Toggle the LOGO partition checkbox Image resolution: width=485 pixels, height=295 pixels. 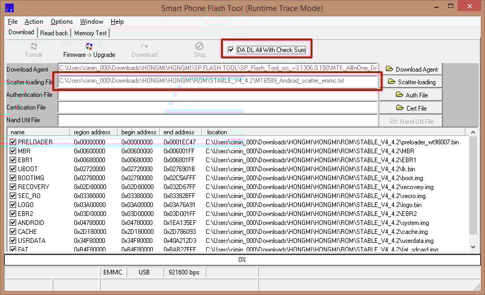13,205
